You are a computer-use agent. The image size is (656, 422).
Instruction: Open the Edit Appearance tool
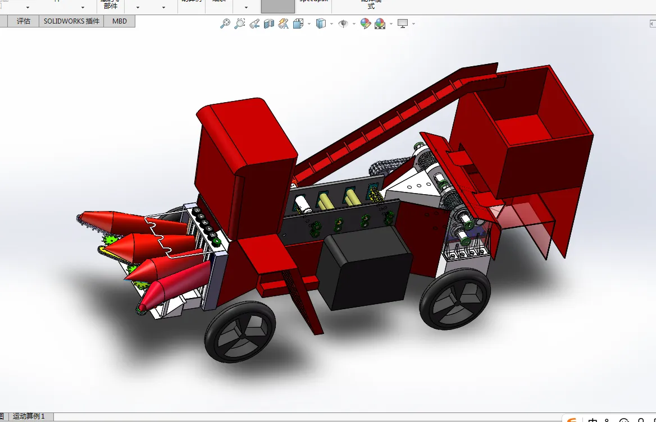366,24
